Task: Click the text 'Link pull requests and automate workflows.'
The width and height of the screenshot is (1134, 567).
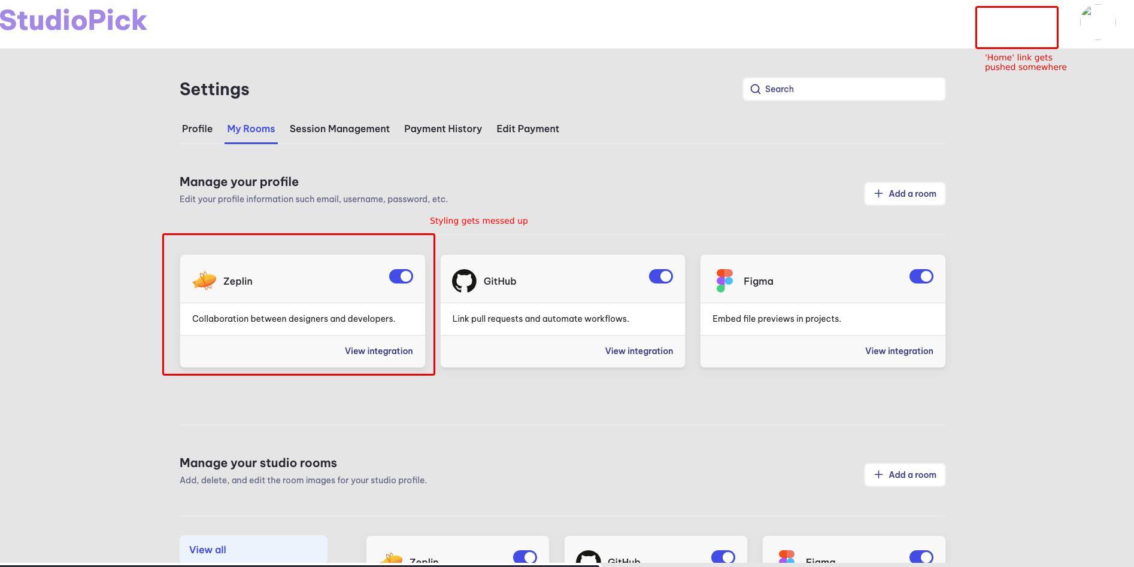Action: point(541,319)
